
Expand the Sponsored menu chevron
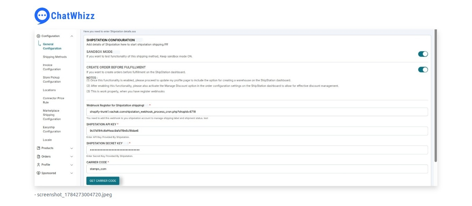(72, 173)
